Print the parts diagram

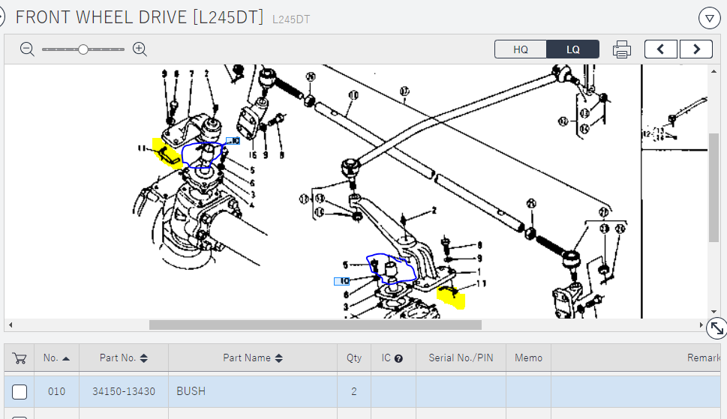click(621, 49)
